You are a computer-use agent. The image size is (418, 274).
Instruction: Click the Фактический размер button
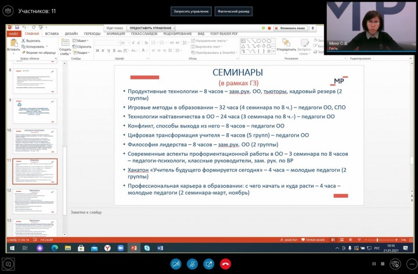click(x=233, y=11)
